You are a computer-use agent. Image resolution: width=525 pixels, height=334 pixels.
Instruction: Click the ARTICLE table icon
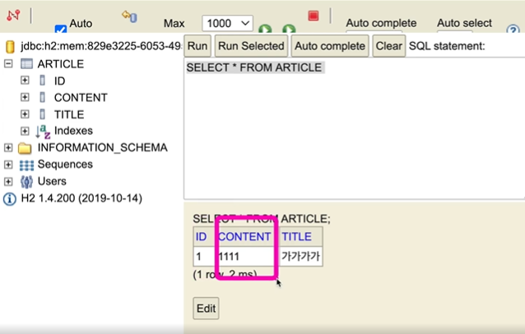coord(26,63)
